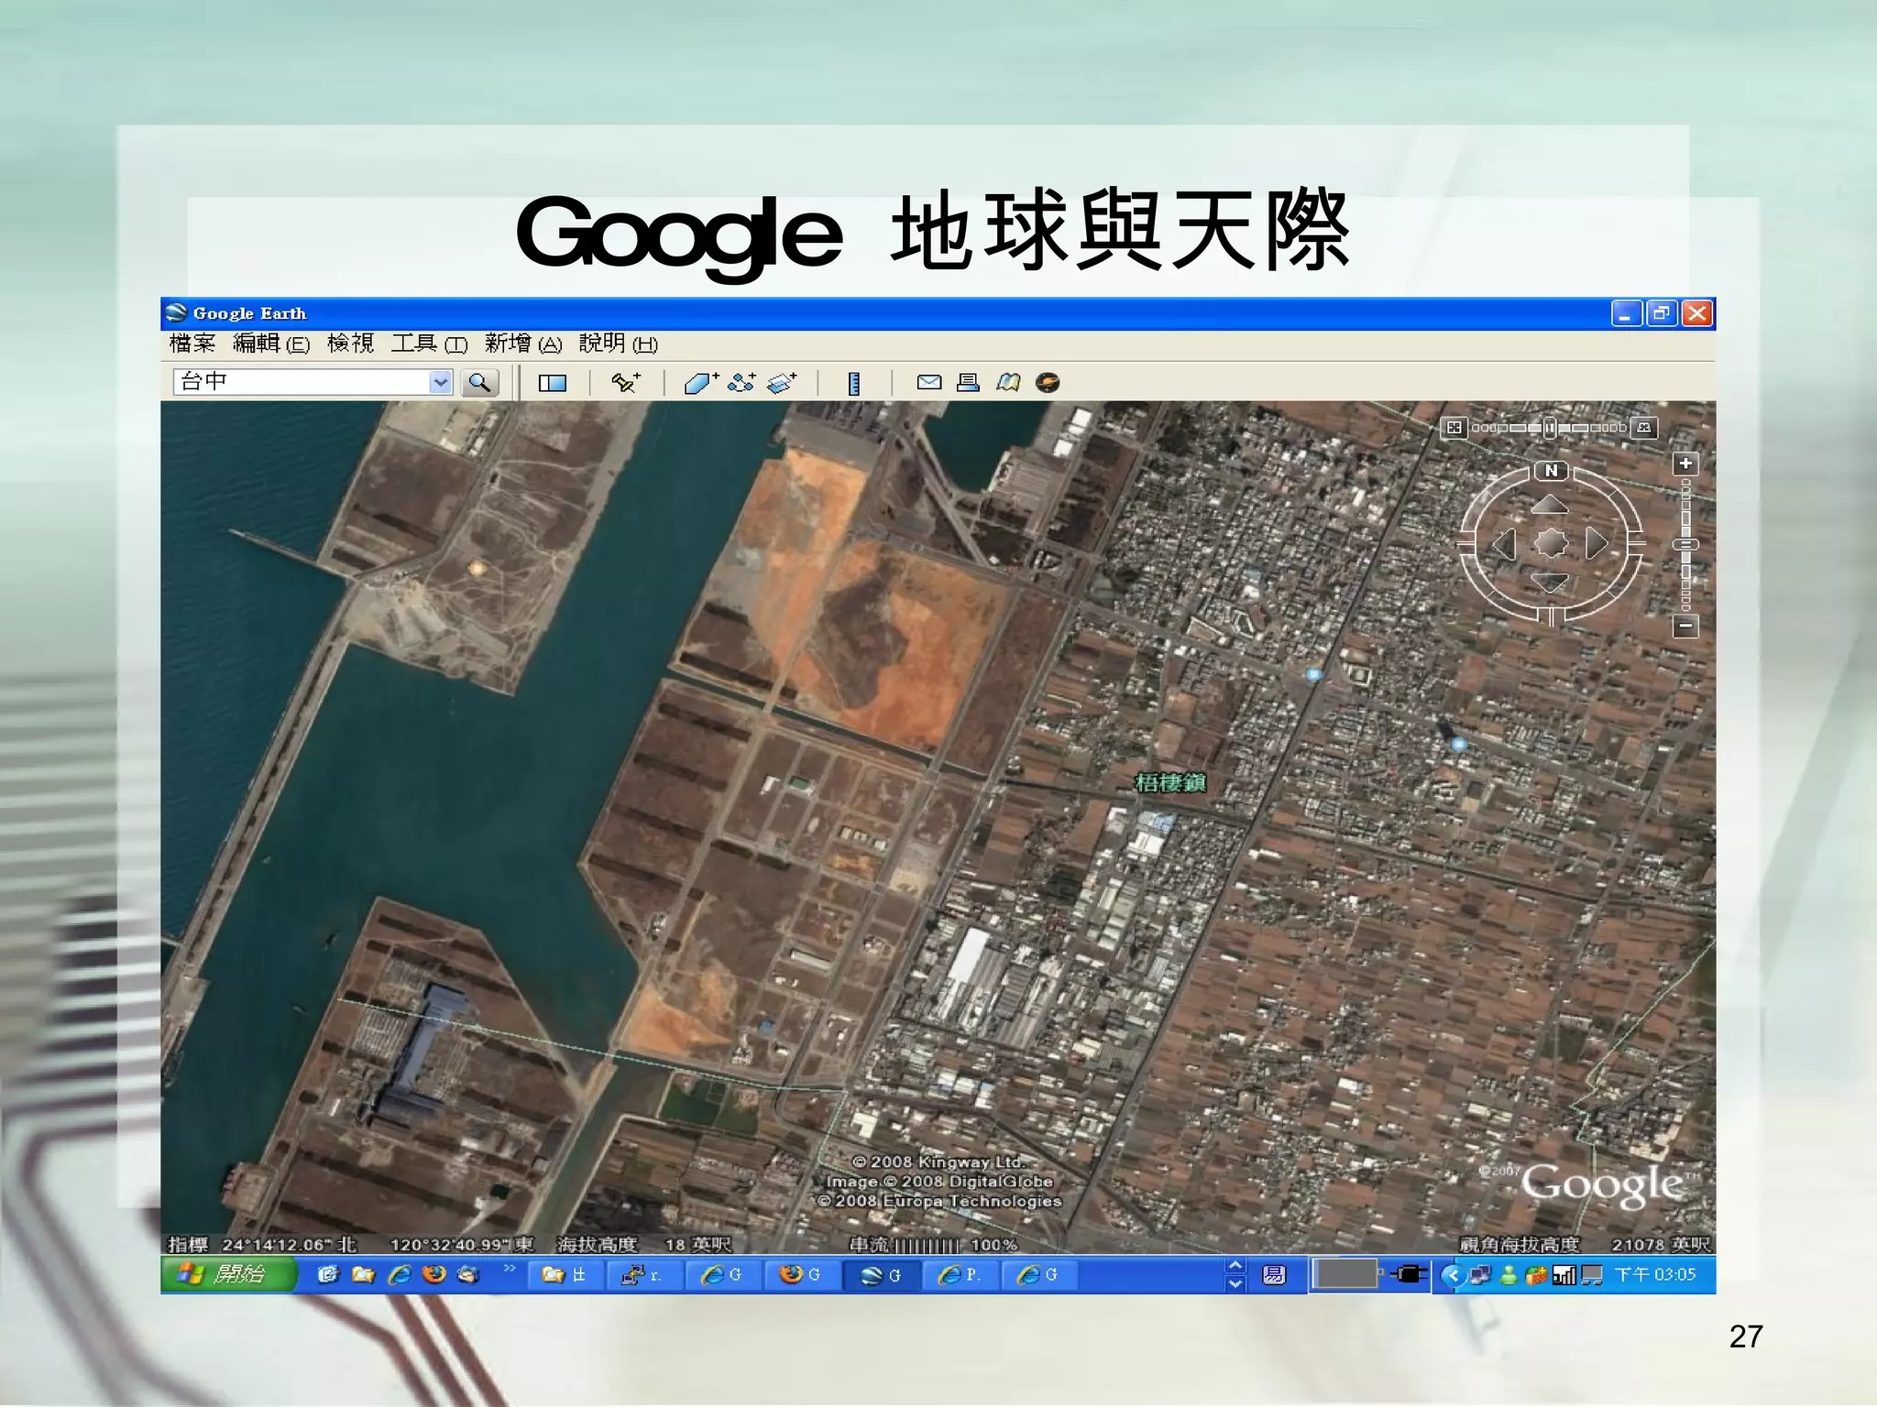Click the magnifier search button
Image resolution: width=1877 pixels, height=1407 pixels.
[479, 382]
